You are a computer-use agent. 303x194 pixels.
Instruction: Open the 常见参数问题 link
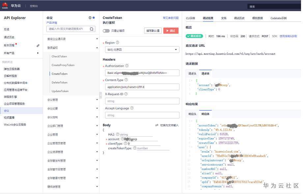coord(171,18)
